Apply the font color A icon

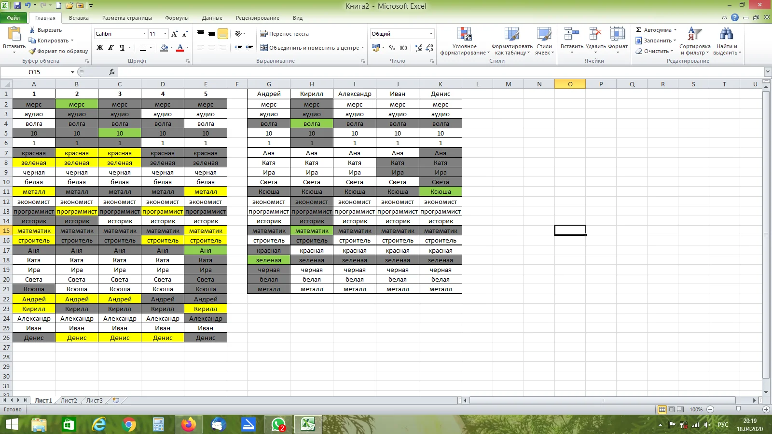click(x=180, y=48)
